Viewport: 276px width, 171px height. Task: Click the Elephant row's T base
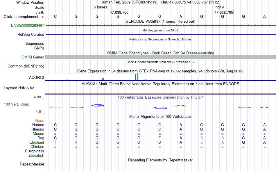(55, 142)
